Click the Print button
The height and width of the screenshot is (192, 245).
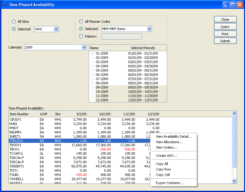click(x=225, y=34)
